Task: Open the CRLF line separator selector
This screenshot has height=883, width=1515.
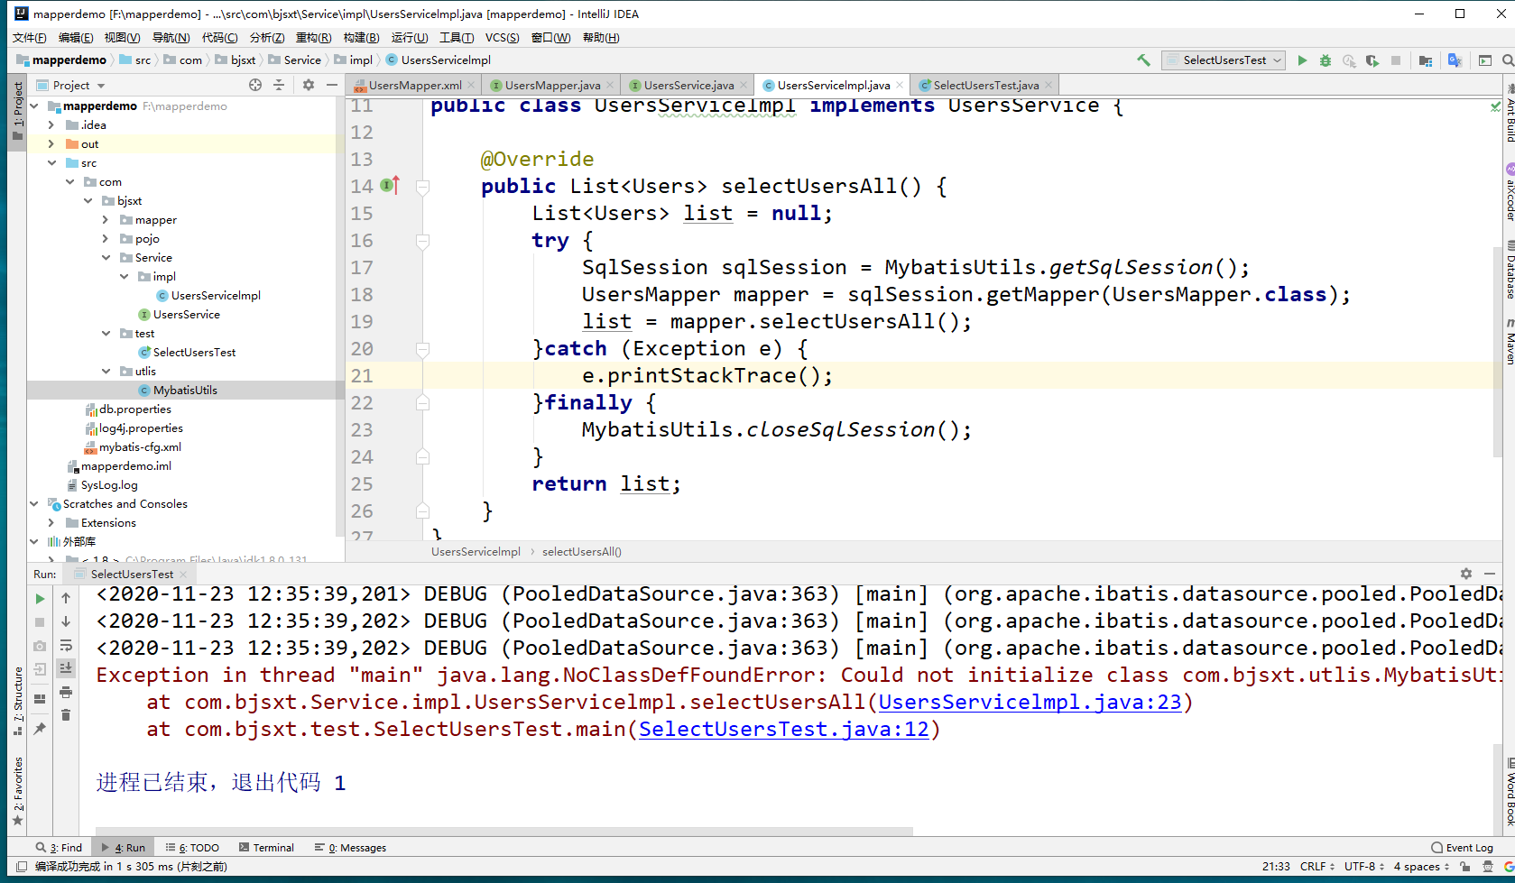Action: pos(1317,866)
